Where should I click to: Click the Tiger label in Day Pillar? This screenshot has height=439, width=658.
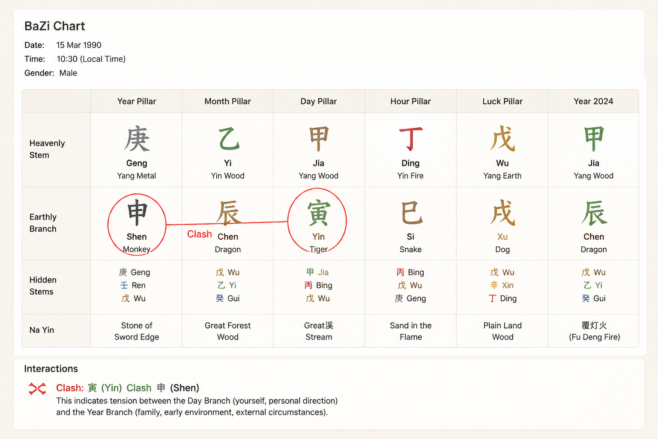319,249
